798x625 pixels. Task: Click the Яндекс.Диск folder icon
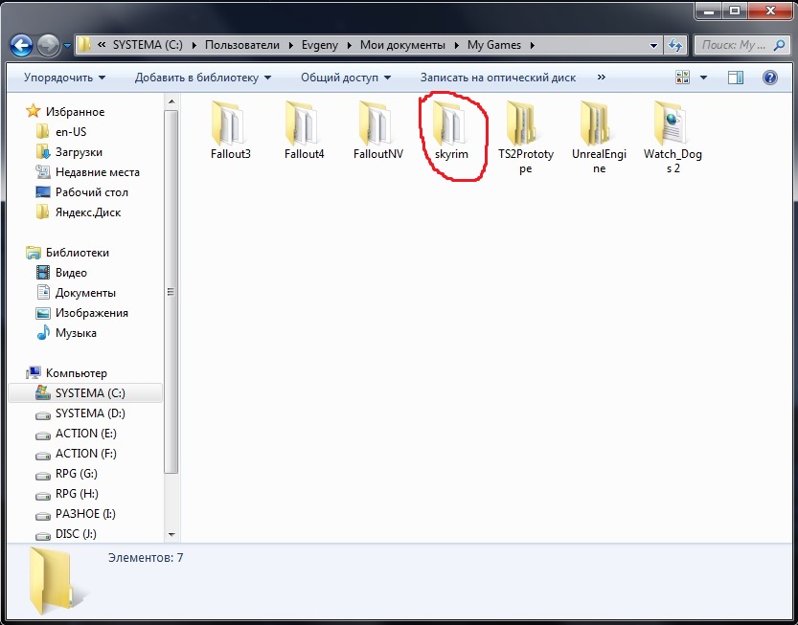(x=43, y=212)
